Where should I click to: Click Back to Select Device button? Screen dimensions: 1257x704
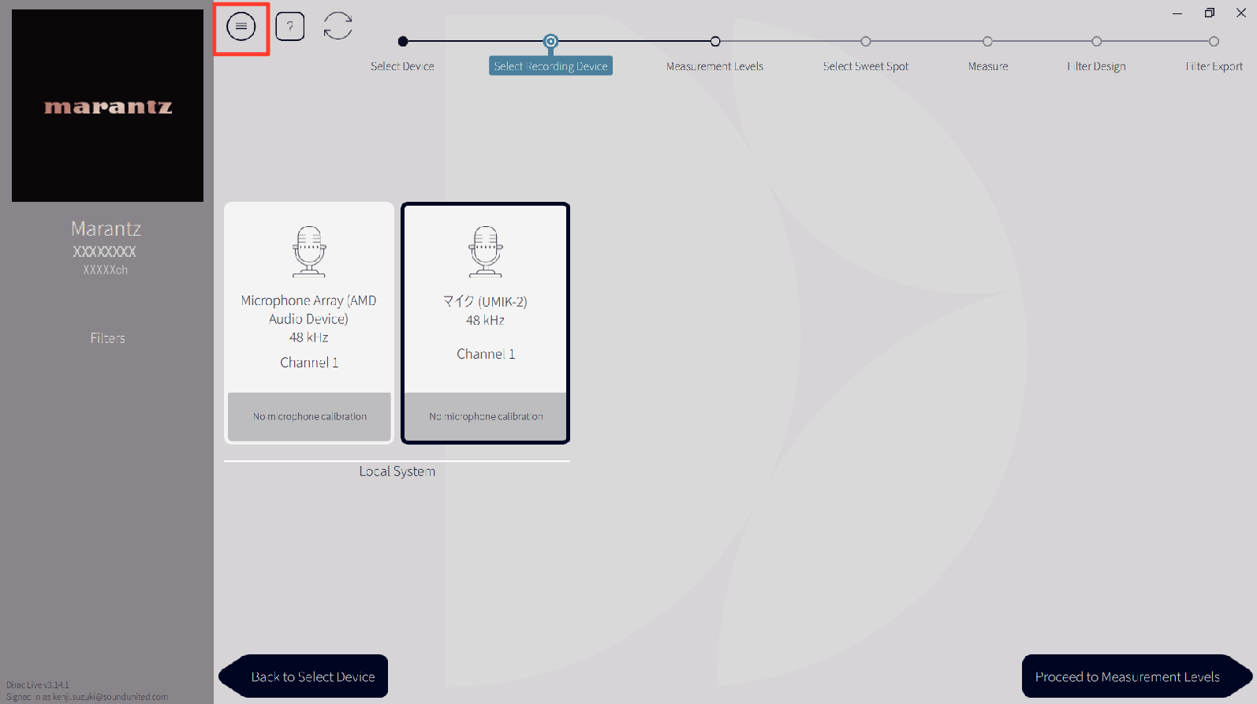[x=304, y=676]
